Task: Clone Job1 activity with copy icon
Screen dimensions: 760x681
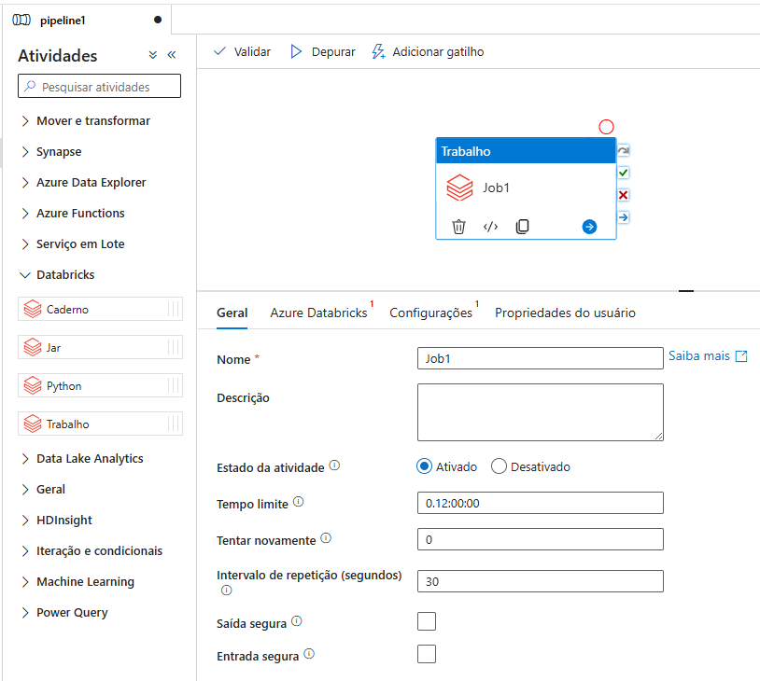Action: click(x=522, y=226)
